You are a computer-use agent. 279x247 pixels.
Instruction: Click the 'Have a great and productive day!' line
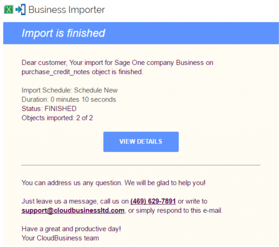pyautogui.click(x=71, y=229)
